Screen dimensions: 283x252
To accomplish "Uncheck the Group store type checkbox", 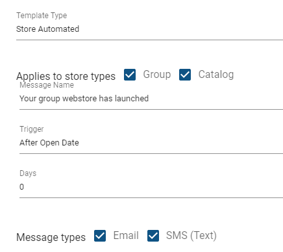I will pos(130,75).
